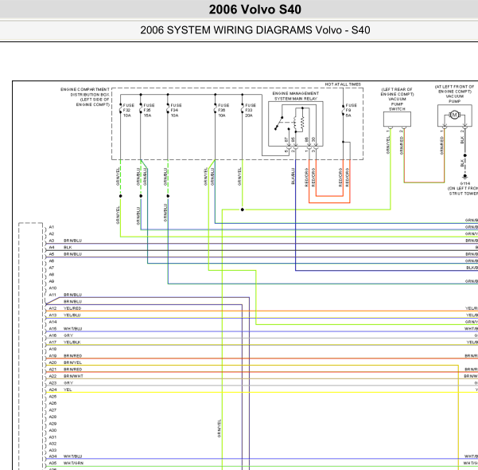The image size is (478, 470).
Task: Select the 'FUSE F34 10A' label
Action: (176, 110)
